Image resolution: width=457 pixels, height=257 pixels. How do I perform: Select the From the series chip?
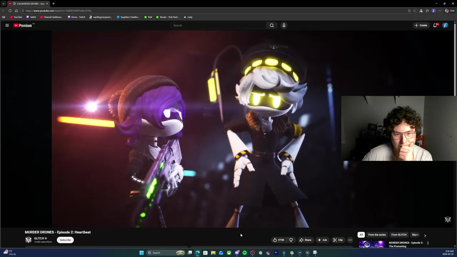click(377, 235)
